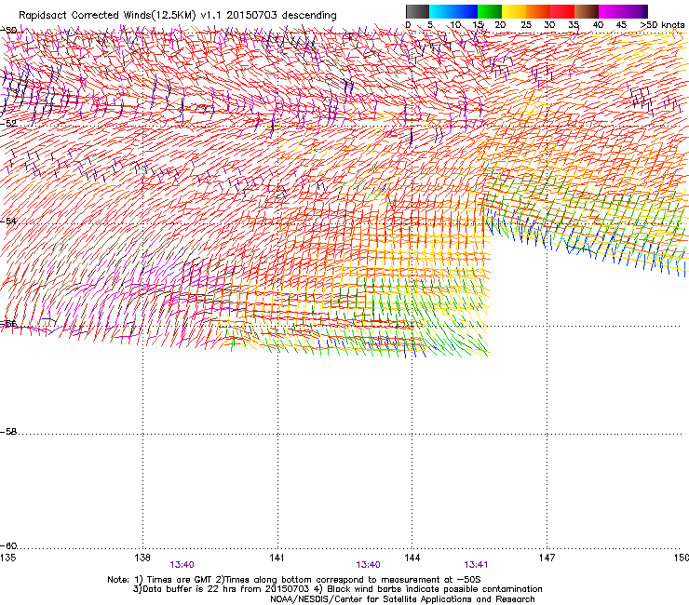Click the '-54' latitude axis label
The width and height of the screenshot is (689, 605).
tap(8, 221)
